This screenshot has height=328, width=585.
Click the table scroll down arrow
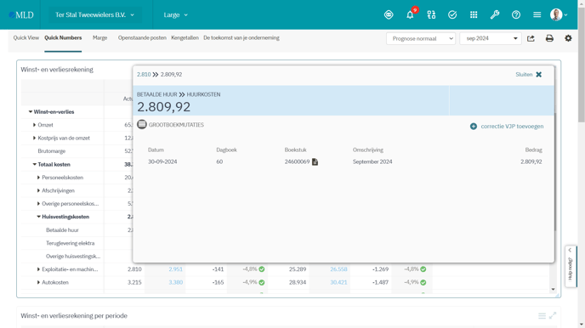click(x=553, y=289)
